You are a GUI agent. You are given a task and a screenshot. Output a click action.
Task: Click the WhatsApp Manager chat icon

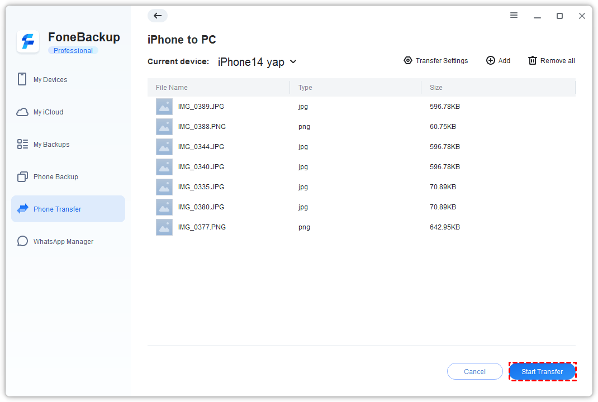pyautogui.click(x=22, y=241)
